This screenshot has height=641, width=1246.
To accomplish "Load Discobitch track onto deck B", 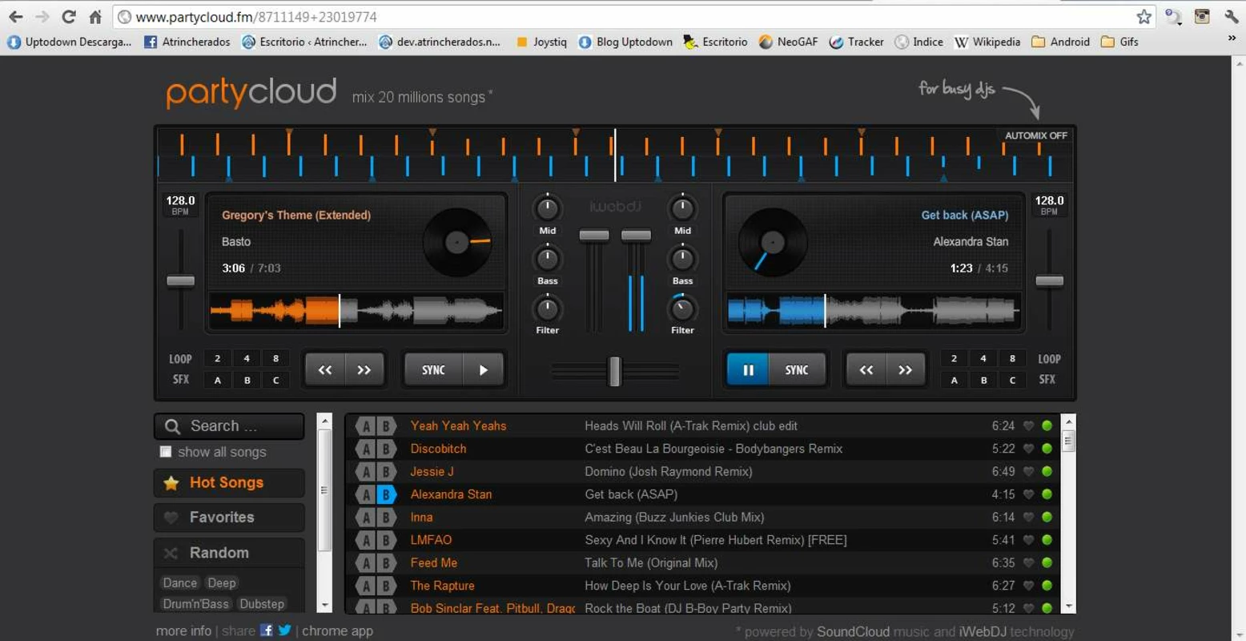I will [386, 449].
